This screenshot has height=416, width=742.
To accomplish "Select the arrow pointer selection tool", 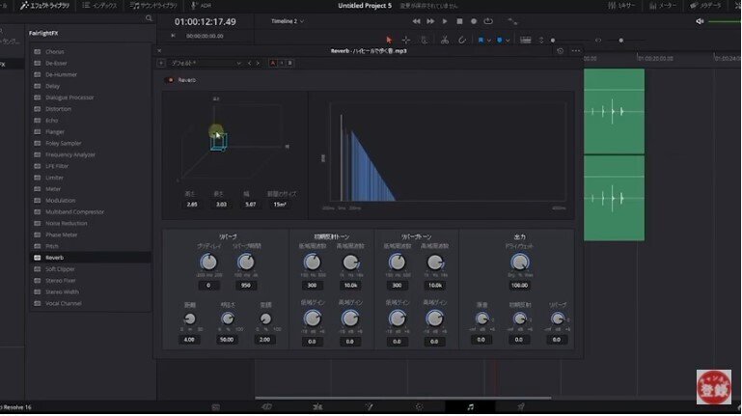I will pos(389,41).
